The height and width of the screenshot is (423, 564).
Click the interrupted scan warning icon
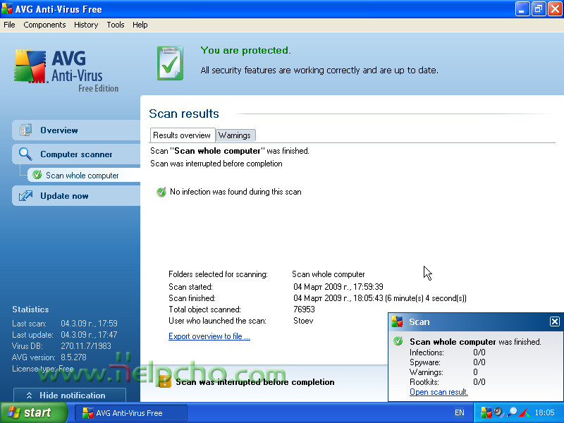(165, 381)
